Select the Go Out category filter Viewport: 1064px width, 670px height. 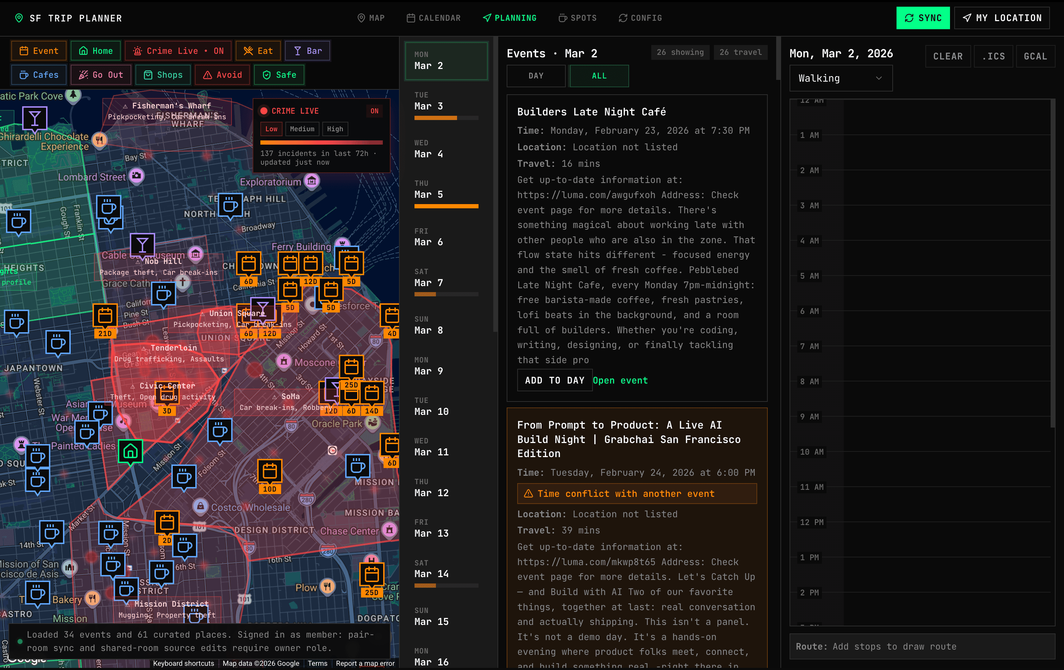point(101,75)
